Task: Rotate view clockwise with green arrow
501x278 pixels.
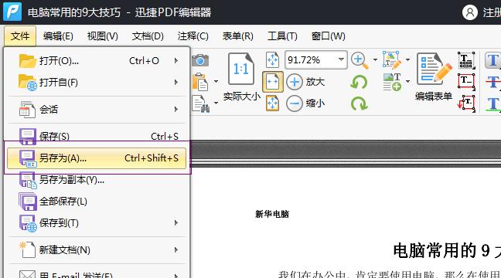Action: pyautogui.click(x=360, y=103)
